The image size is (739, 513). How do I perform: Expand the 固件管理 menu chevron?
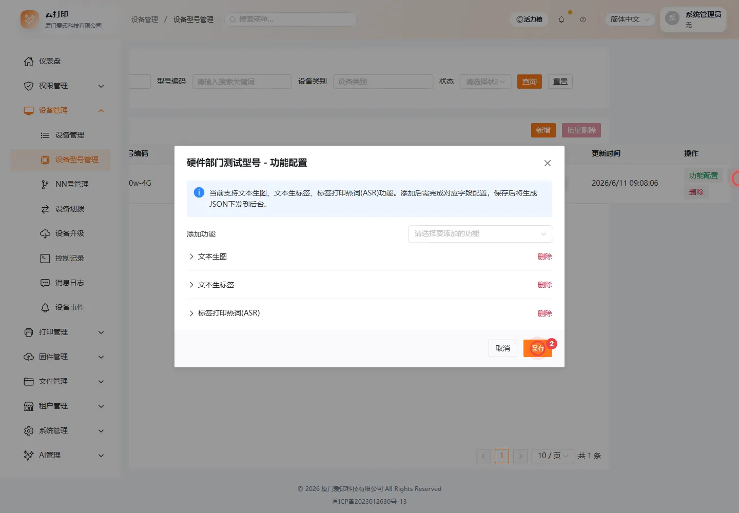(x=101, y=357)
